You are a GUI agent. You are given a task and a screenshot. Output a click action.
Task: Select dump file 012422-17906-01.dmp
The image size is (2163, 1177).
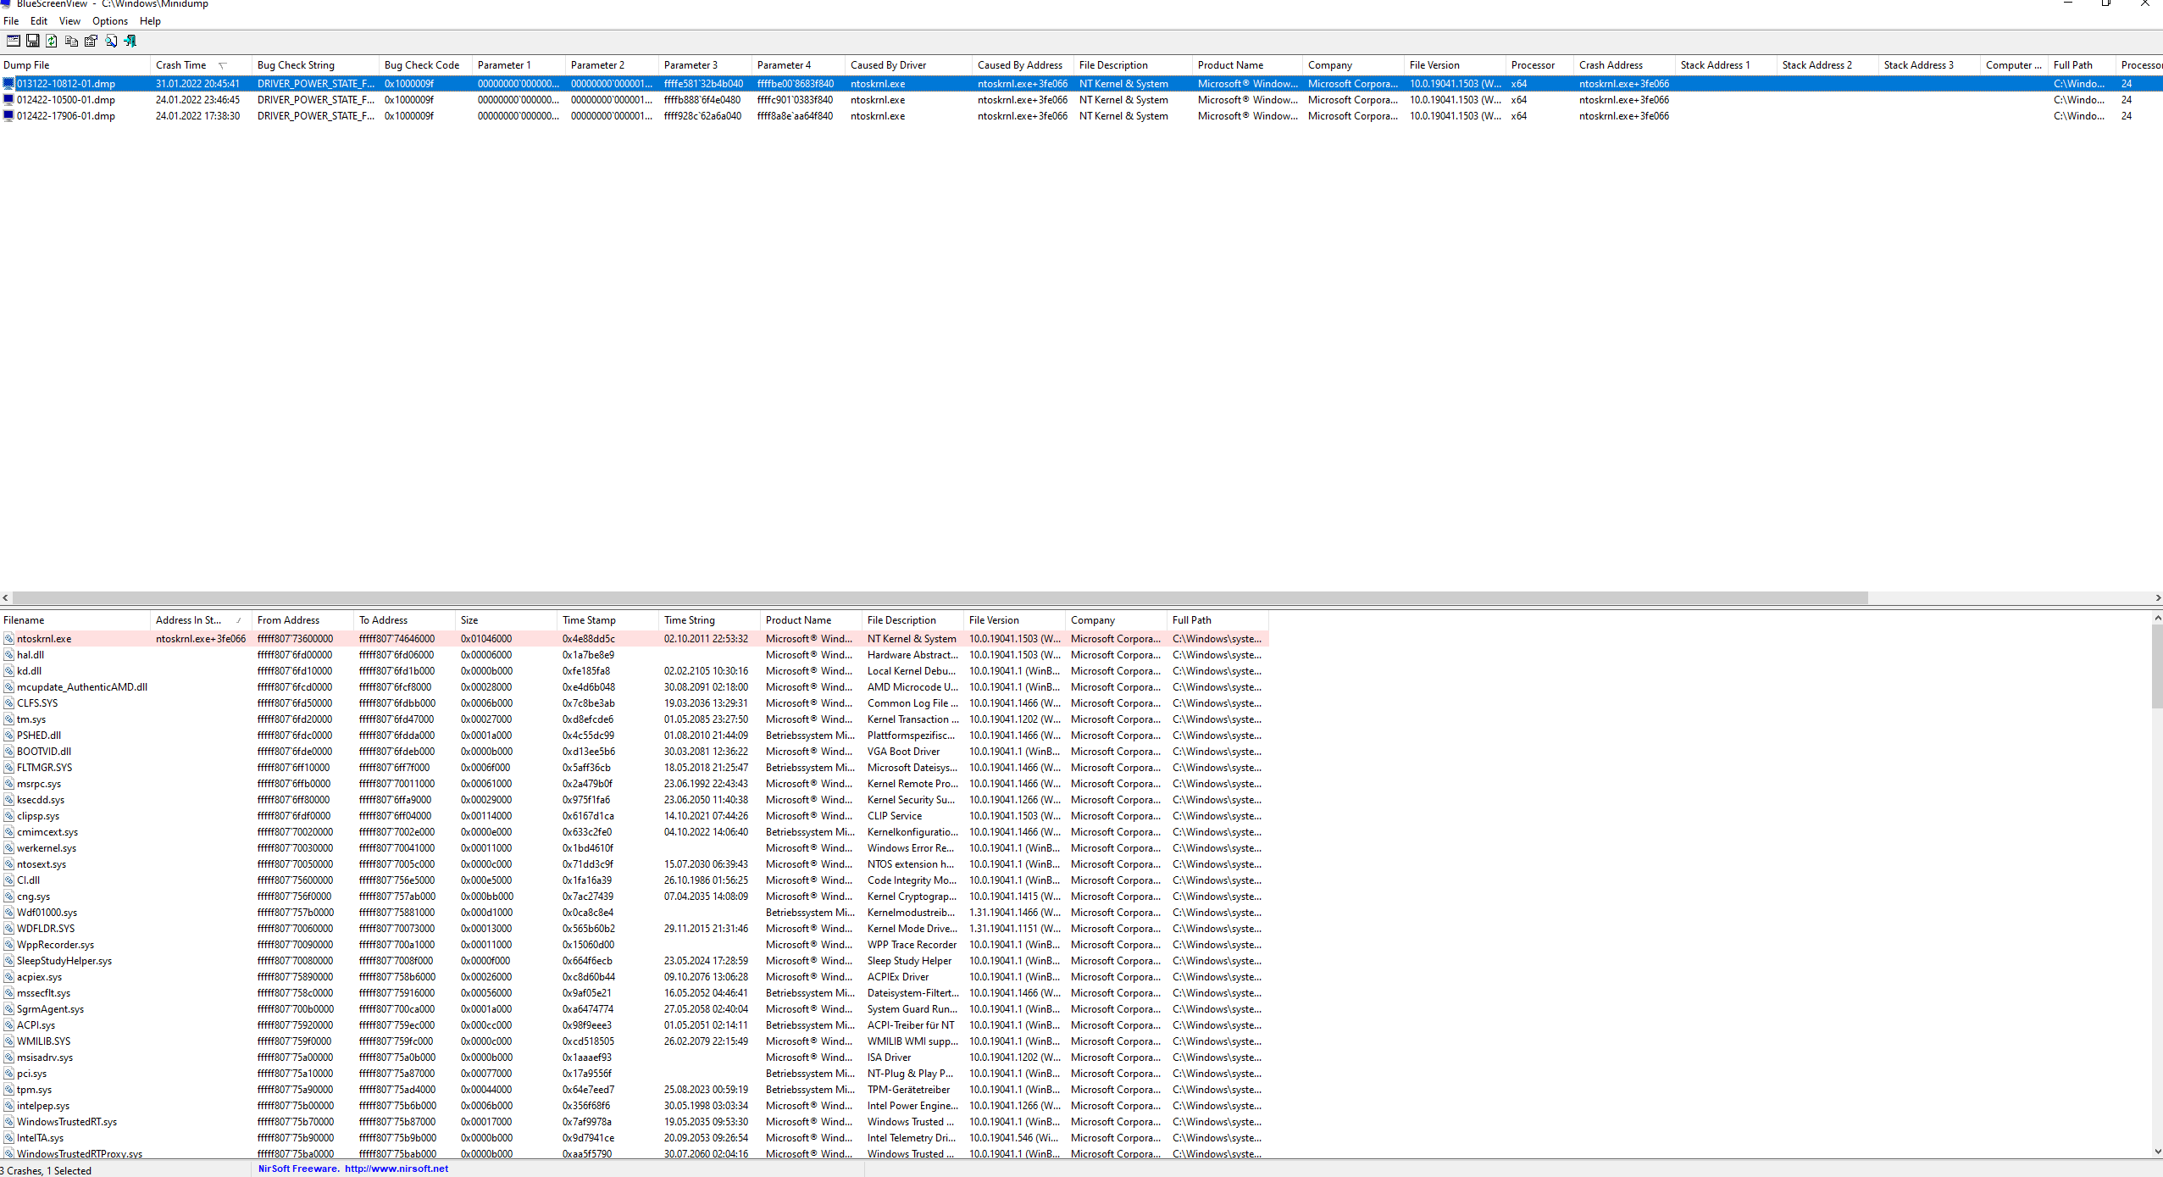coord(66,116)
